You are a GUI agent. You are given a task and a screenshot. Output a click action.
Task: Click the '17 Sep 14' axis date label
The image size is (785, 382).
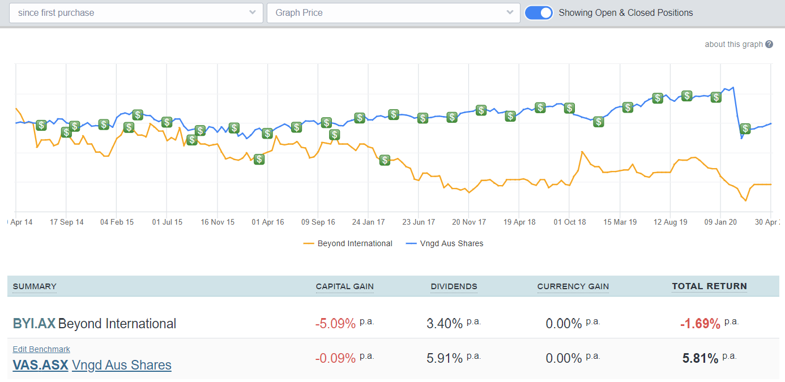[x=67, y=222]
